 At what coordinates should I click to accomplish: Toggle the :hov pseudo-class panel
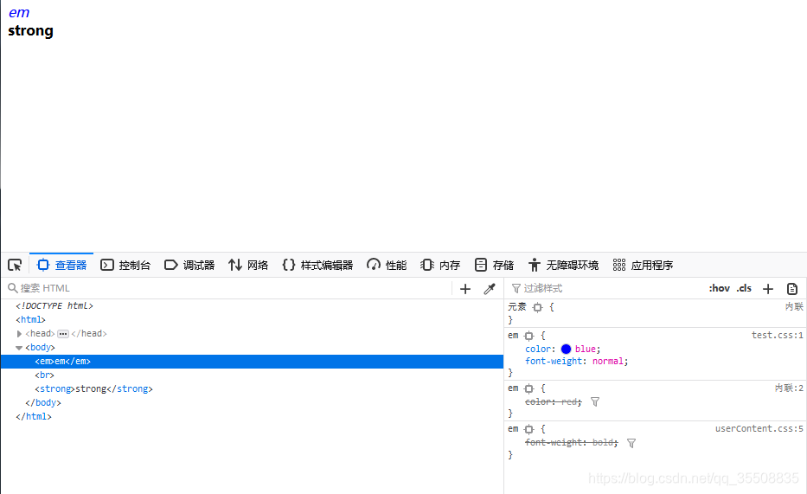(719, 288)
